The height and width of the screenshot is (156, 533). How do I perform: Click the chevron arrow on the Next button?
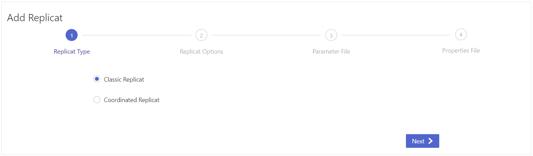tap(431, 141)
